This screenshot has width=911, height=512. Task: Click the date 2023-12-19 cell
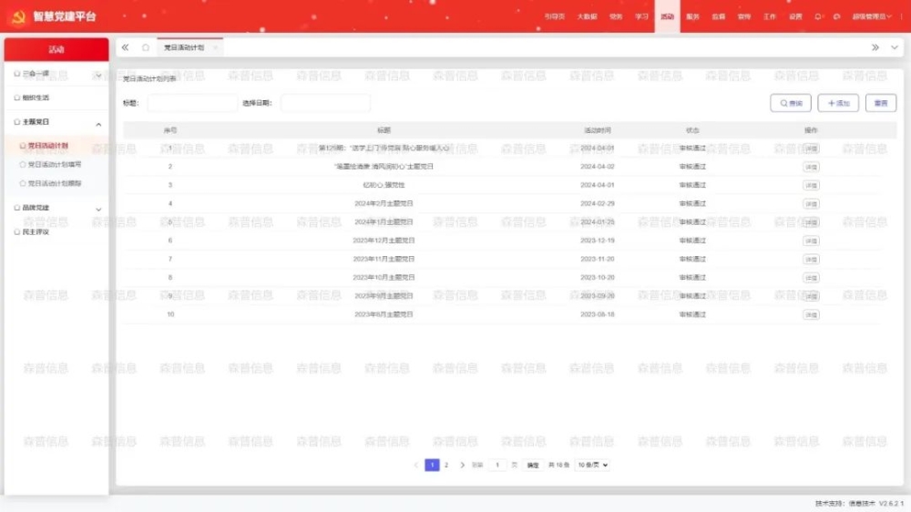coord(598,240)
